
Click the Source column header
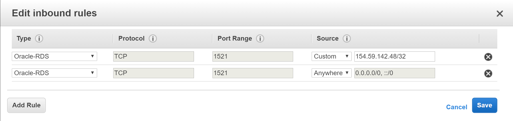[327, 38]
